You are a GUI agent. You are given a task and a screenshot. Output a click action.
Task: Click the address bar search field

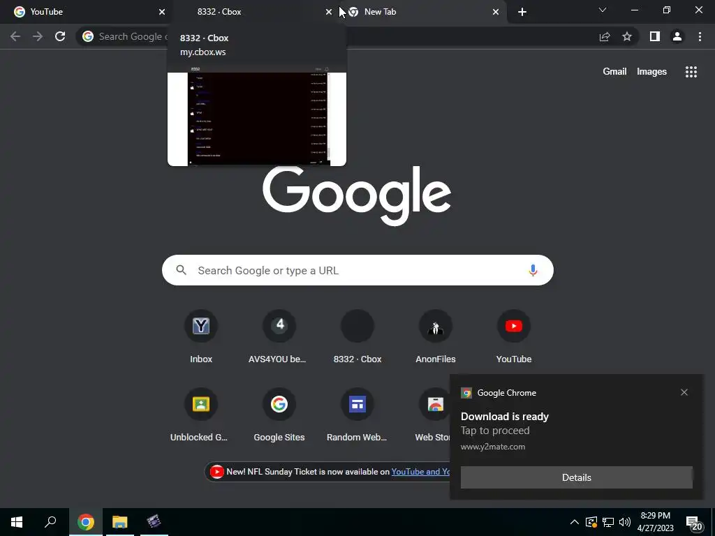(x=358, y=36)
